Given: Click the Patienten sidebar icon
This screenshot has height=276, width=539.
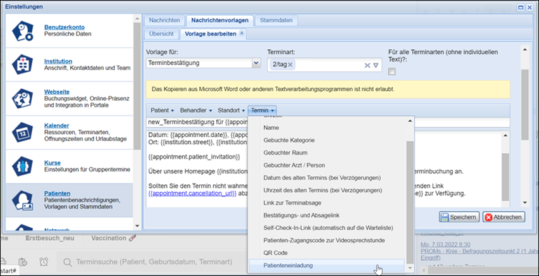Looking at the screenshot, I should (x=22, y=200).
